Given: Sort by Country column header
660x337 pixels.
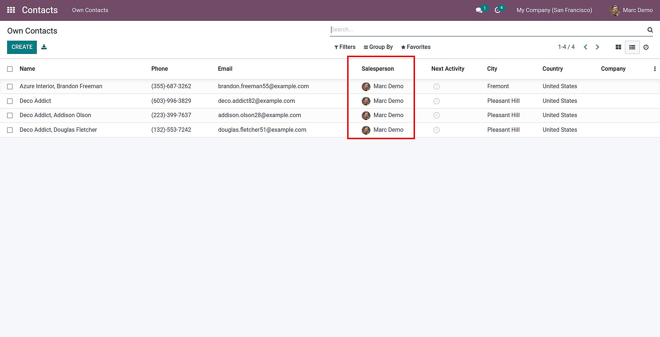Looking at the screenshot, I should pos(552,69).
